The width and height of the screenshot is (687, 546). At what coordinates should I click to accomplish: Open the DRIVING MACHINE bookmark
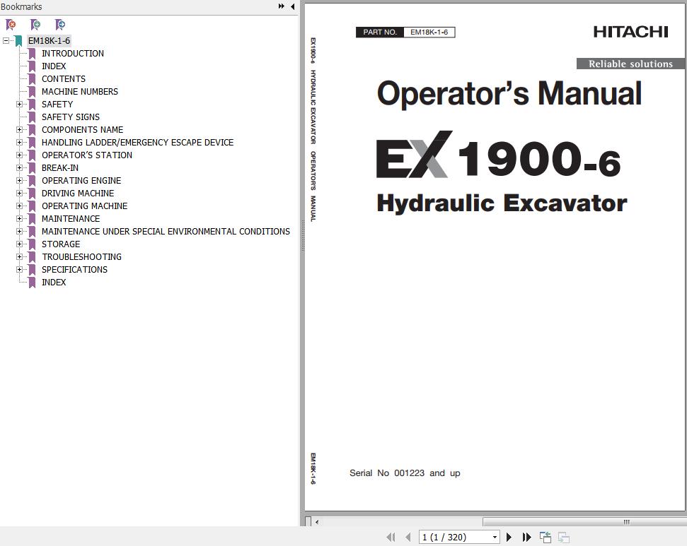click(78, 193)
